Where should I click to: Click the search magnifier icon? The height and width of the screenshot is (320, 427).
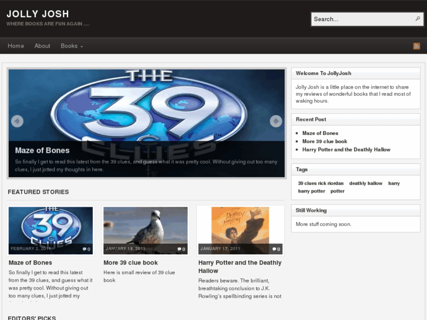[x=418, y=19]
